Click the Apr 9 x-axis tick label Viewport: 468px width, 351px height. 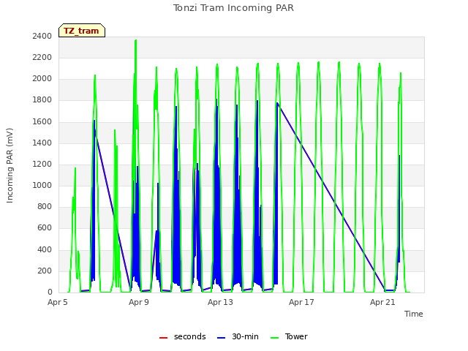(x=139, y=302)
